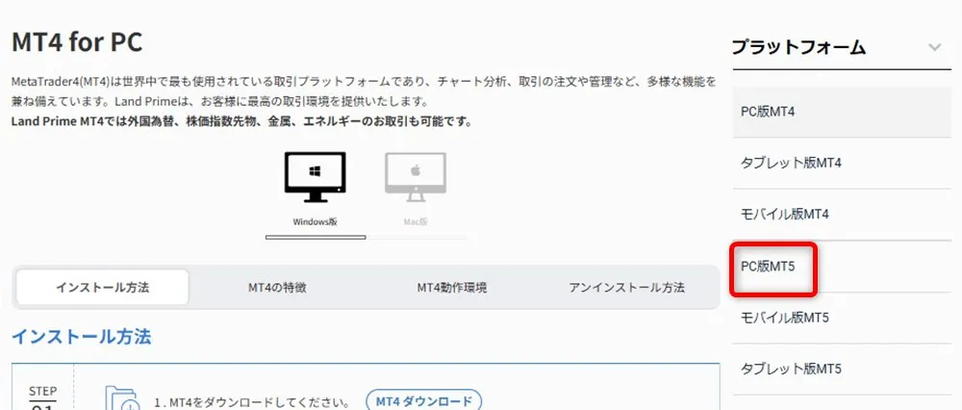Screen dimensions: 962x410
Task: Click the blue インストール方法 section heading
Action: coord(82,336)
